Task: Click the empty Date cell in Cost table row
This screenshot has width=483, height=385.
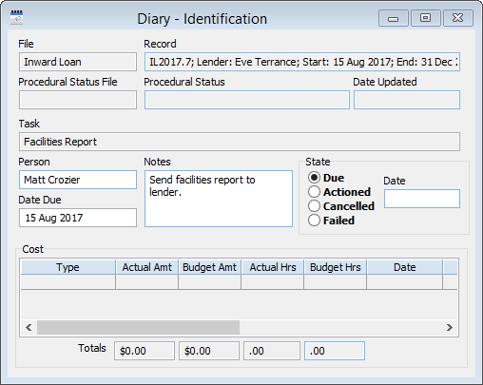Action: coord(405,281)
